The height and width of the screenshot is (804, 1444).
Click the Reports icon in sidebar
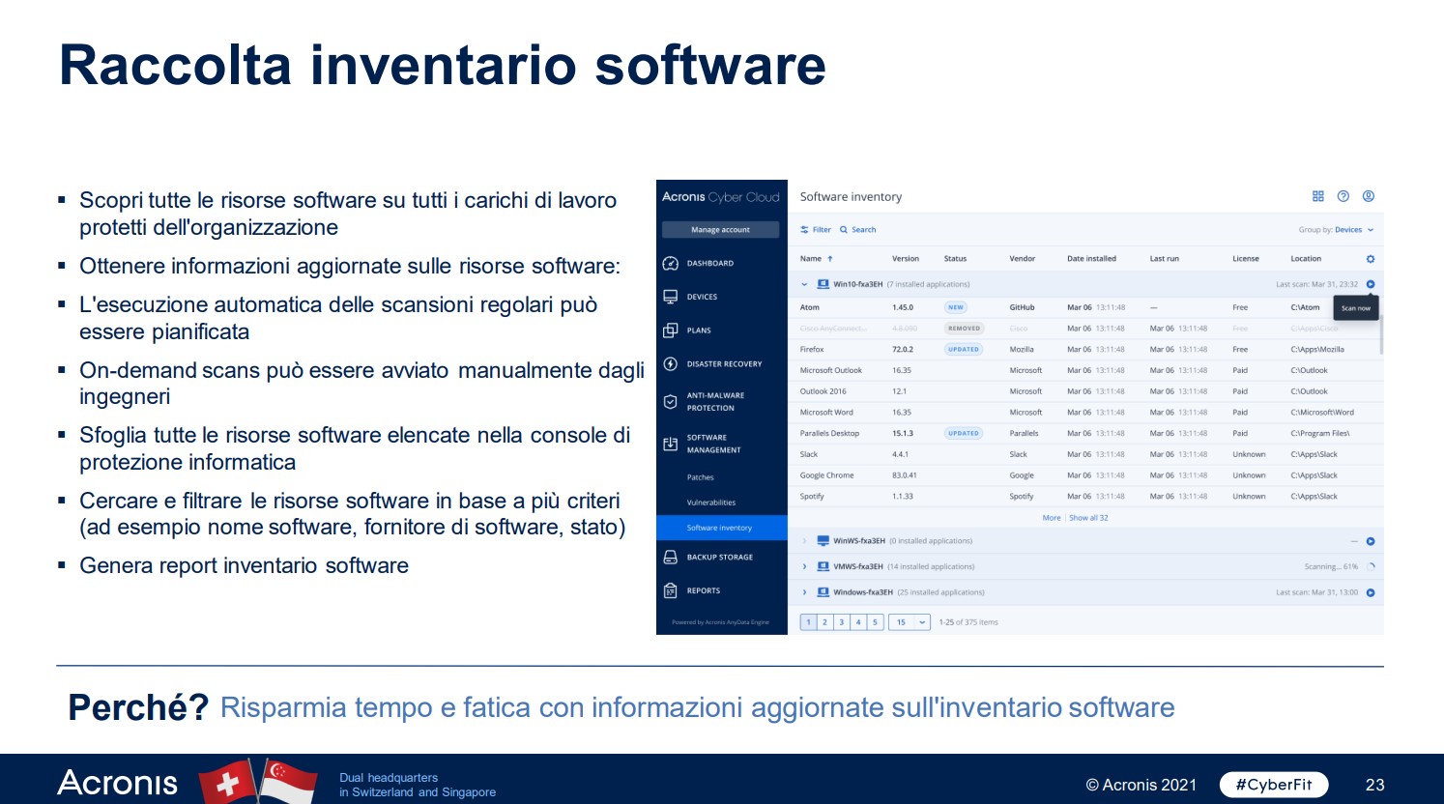click(670, 590)
